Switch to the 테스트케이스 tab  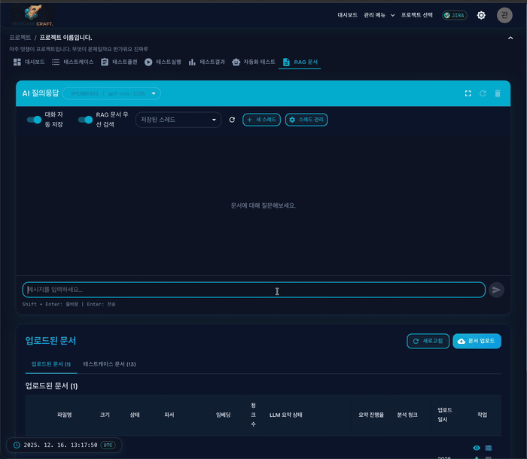point(73,62)
